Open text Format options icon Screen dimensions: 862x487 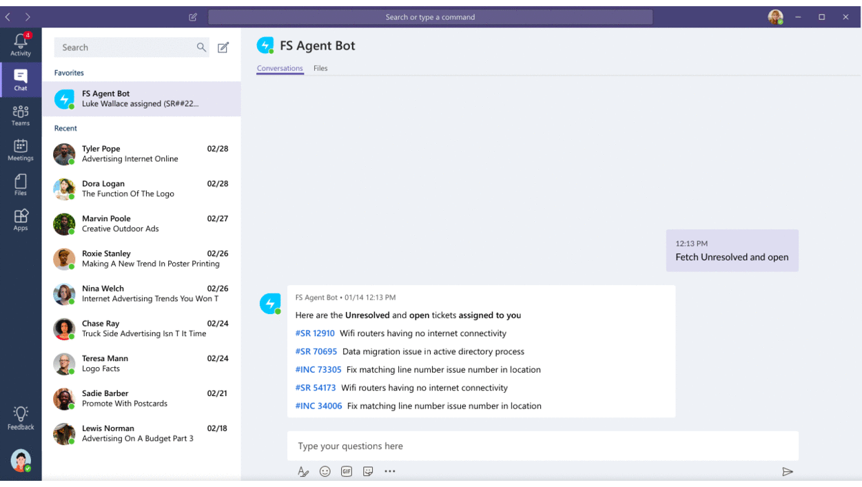303,472
